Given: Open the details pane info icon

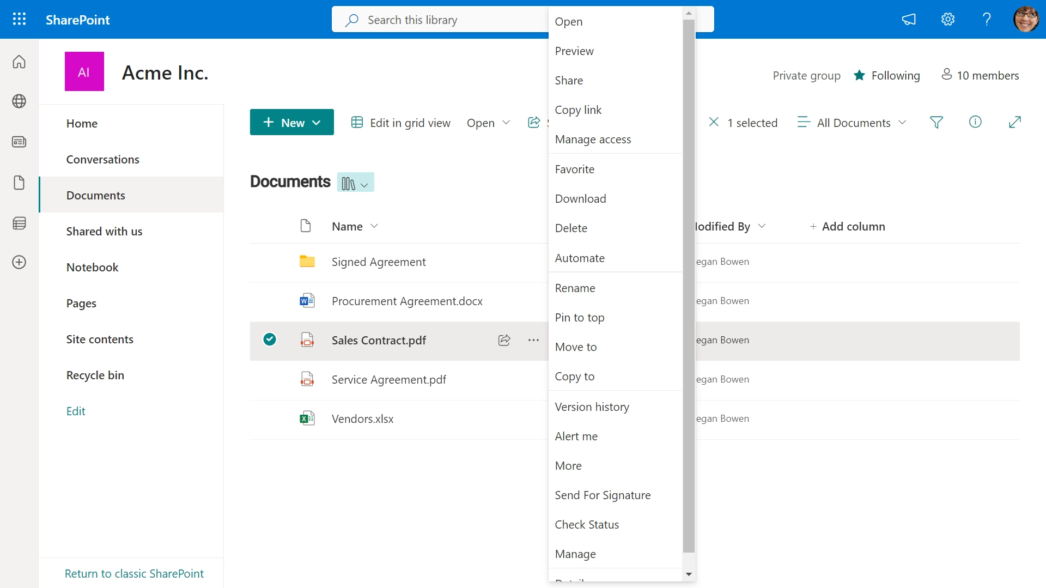Looking at the screenshot, I should (x=975, y=122).
